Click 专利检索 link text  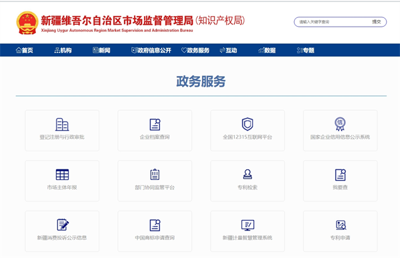247,187
